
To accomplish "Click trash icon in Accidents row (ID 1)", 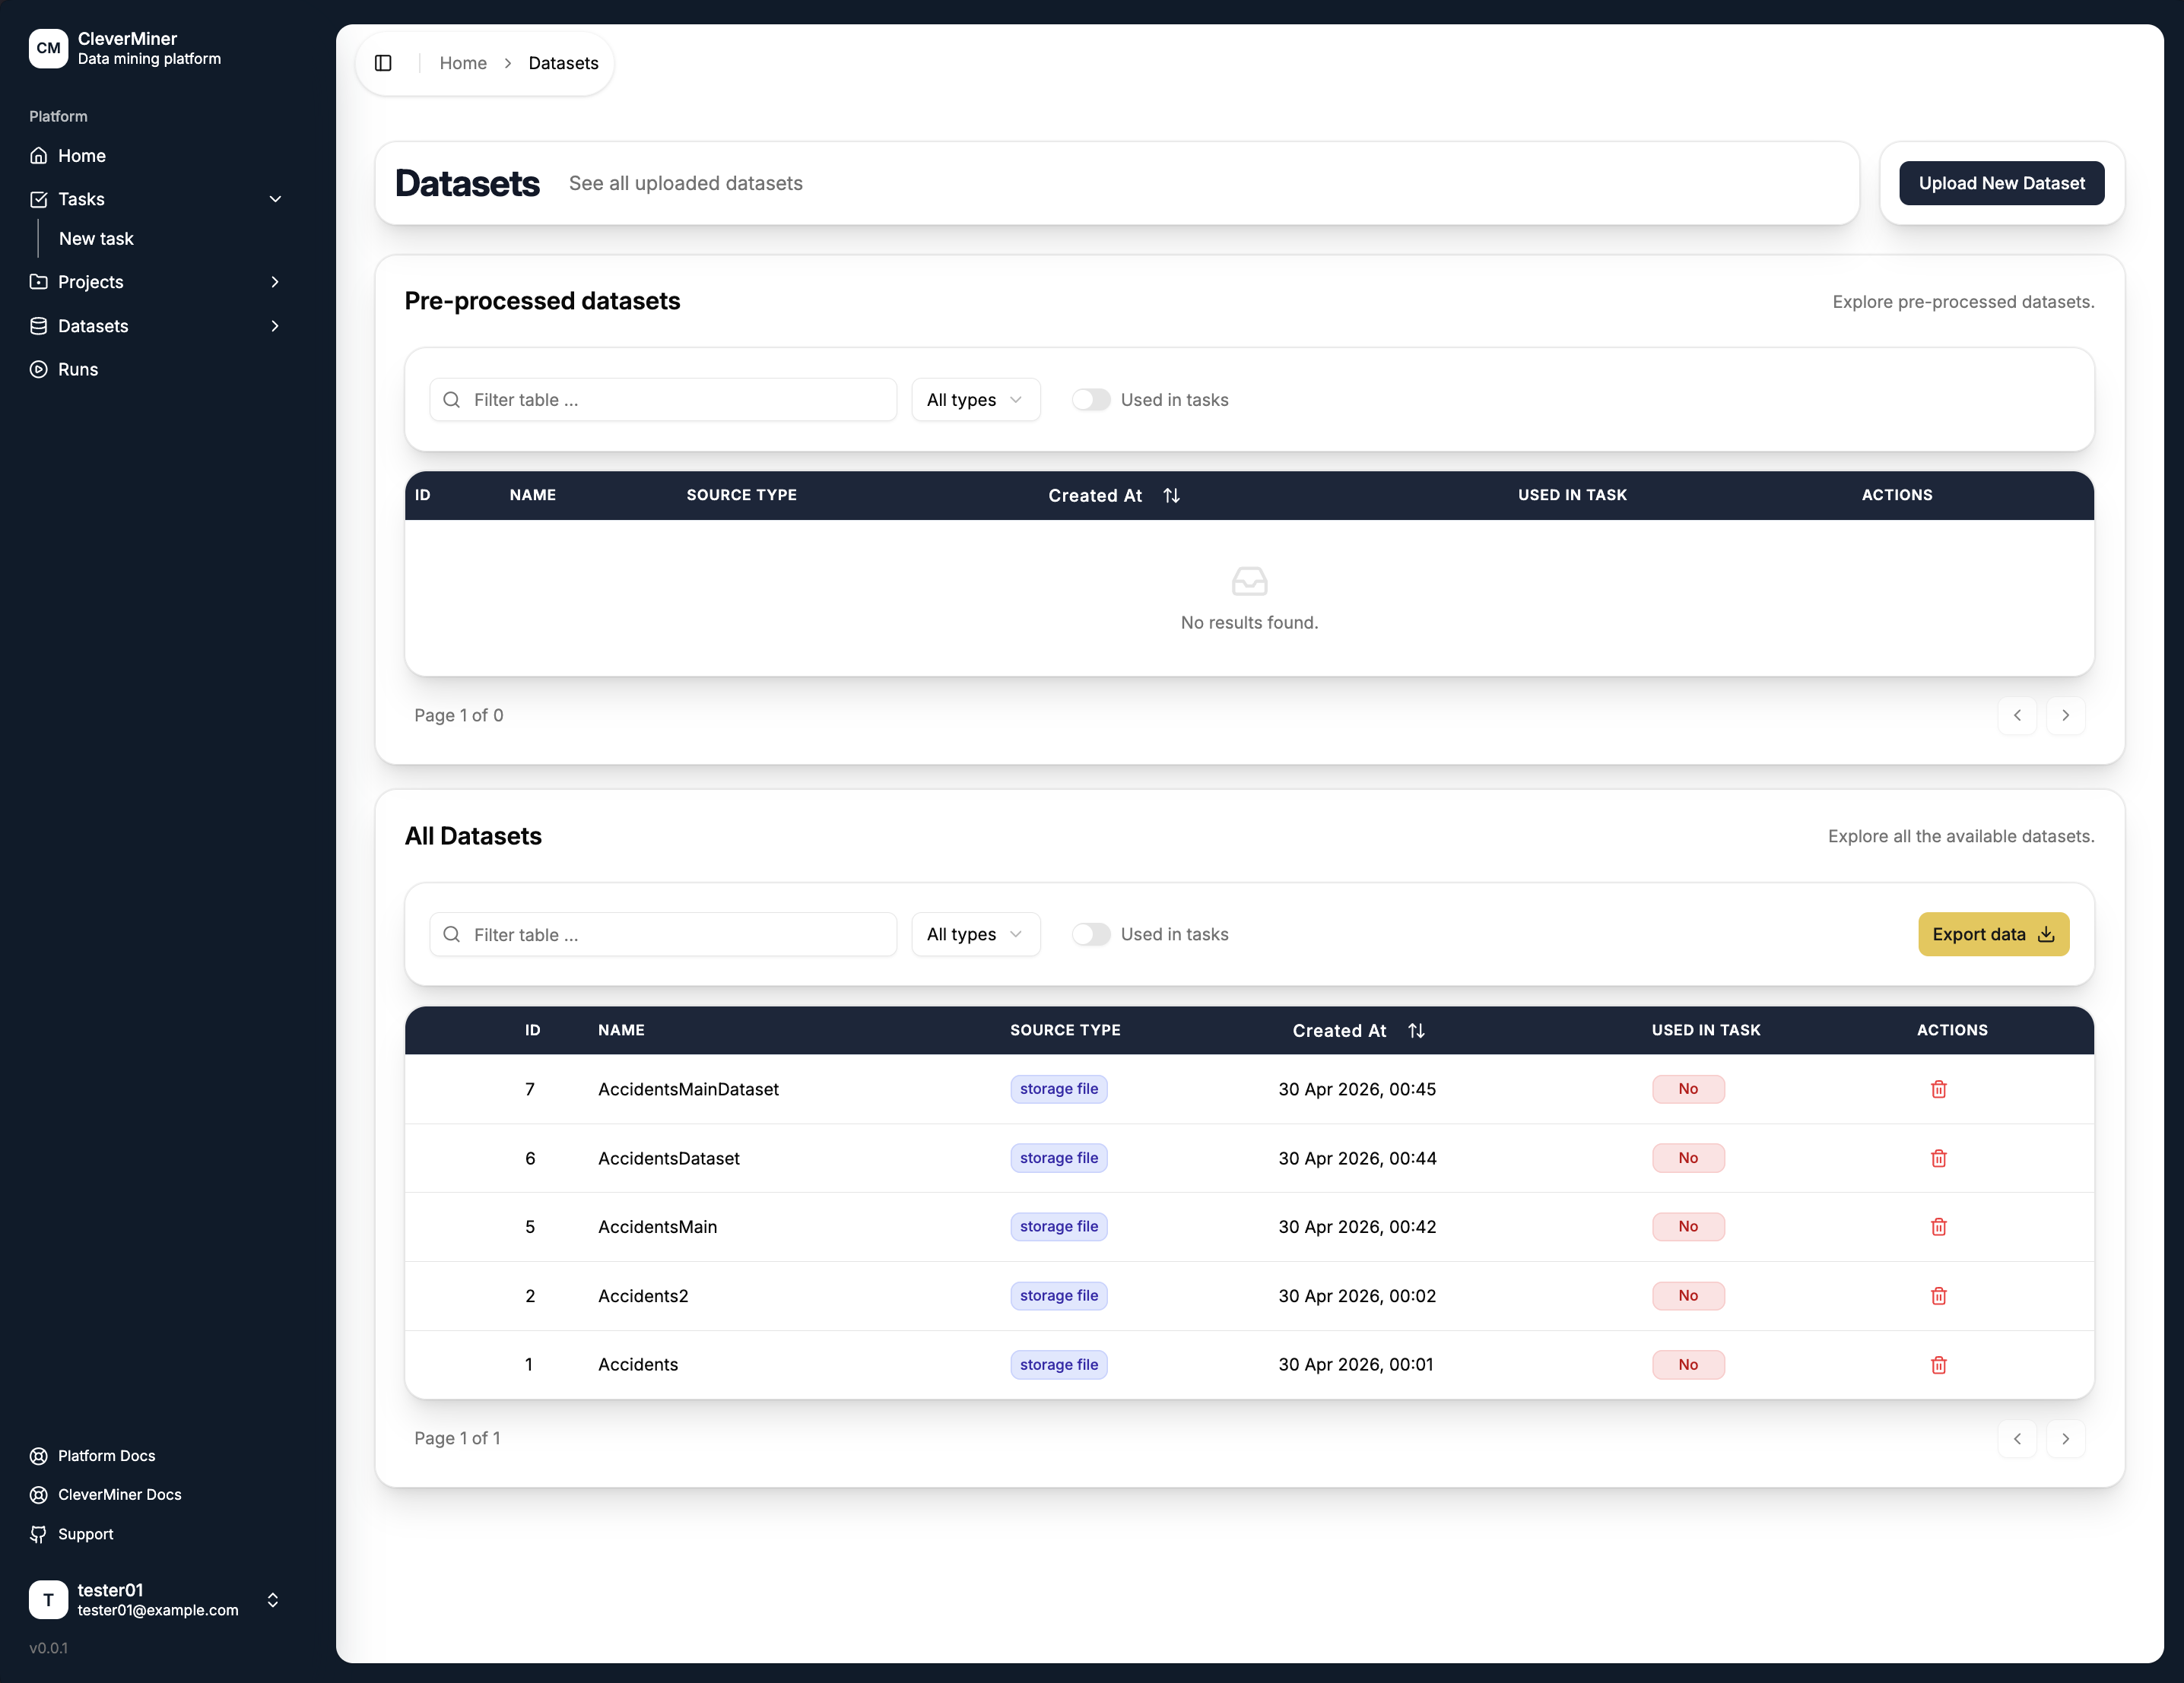I will pyautogui.click(x=1938, y=1364).
